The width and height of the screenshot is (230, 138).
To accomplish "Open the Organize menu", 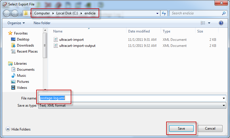I will point(16,23).
